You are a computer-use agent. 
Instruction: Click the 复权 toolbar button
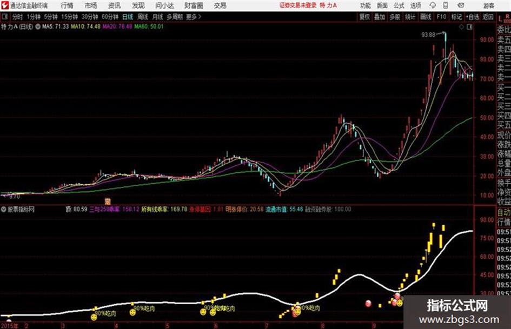coord(364,17)
